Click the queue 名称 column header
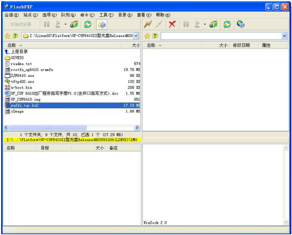 coord(20,148)
